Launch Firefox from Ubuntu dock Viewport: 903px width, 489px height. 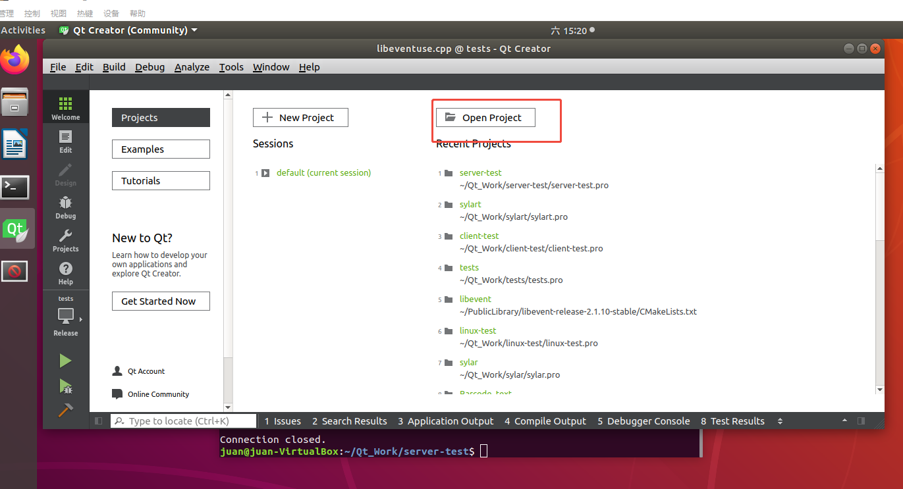click(15, 61)
